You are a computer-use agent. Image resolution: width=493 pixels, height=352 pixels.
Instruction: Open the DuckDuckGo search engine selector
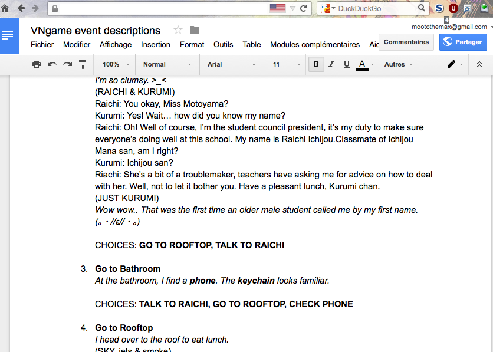click(328, 8)
